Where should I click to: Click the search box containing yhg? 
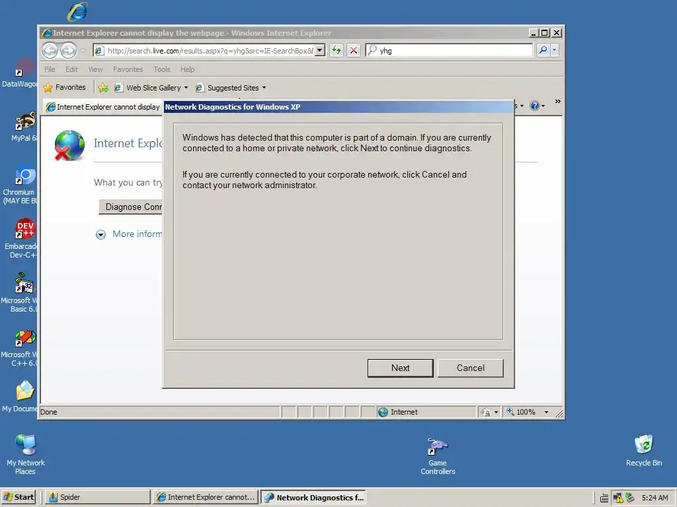(449, 50)
